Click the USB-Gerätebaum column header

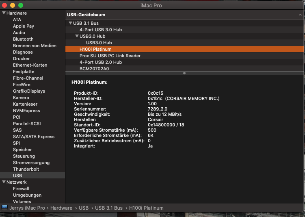pos(184,15)
